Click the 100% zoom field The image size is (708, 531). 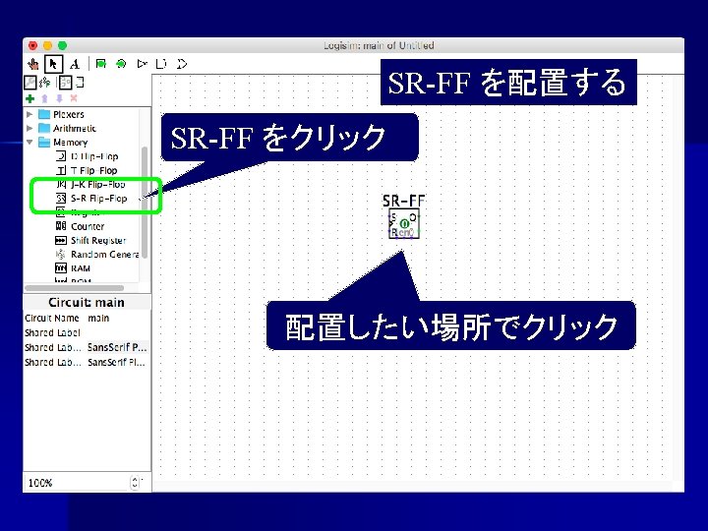click(78, 483)
